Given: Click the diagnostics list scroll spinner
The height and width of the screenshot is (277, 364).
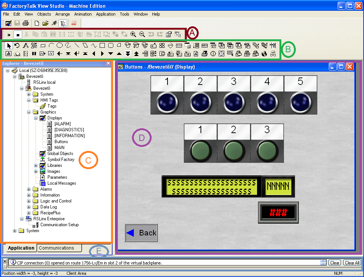Looking at the screenshot, I should click(323, 263).
